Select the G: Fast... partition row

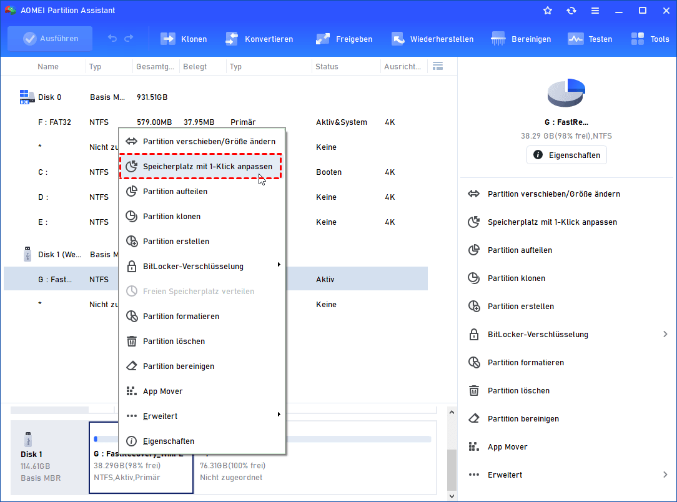(x=216, y=278)
